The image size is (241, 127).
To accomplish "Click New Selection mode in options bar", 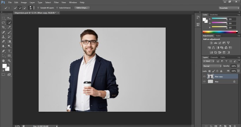I will pyautogui.click(x=15, y=8).
